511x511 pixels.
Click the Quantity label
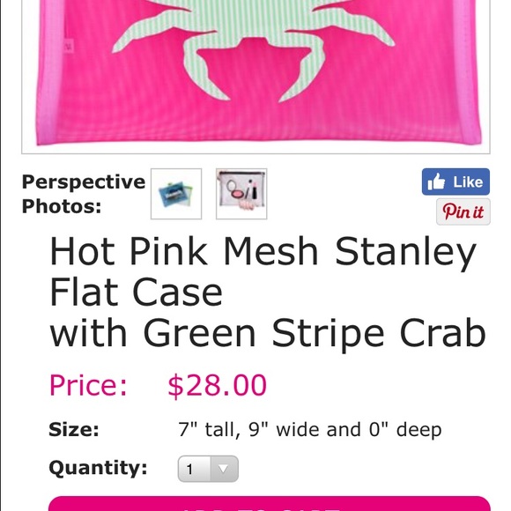(x=98, y=469)
